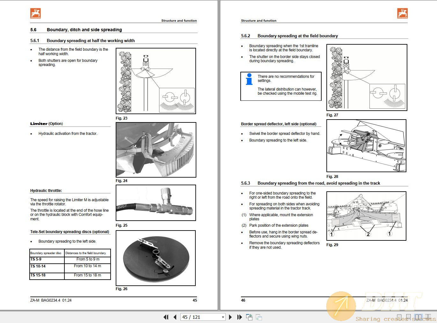Click the blue info icon in the note box
Viewport: 437px width, 323px height.
coord(249,79)
